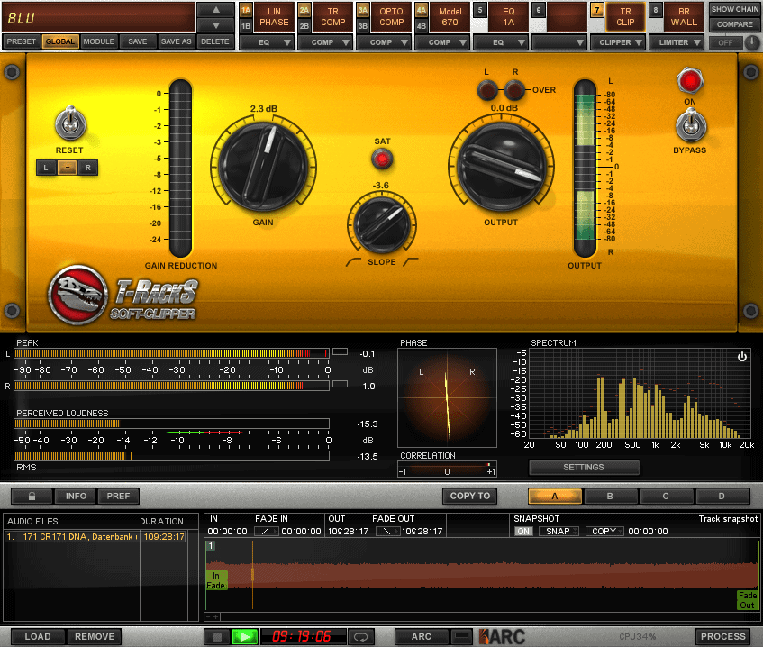Turn the SLOPE knob control
763x647 pixels.
382,225
